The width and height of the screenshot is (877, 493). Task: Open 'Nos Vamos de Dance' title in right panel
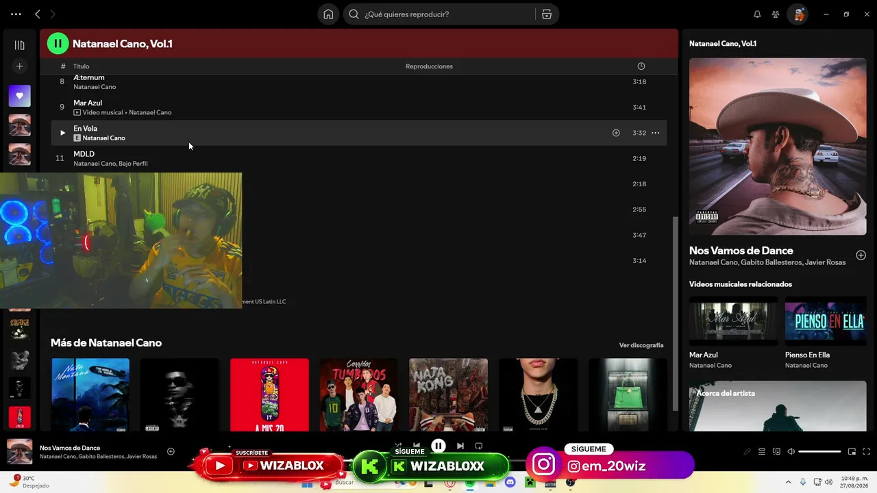point(741,251)
